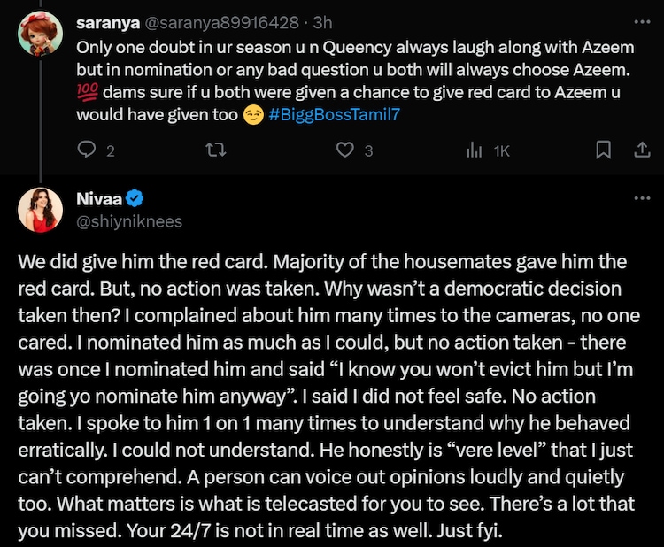The width and height of the screenshot is (664, 547).
Task: Bookmark saranya's tweet
Action: click(603, 150)
